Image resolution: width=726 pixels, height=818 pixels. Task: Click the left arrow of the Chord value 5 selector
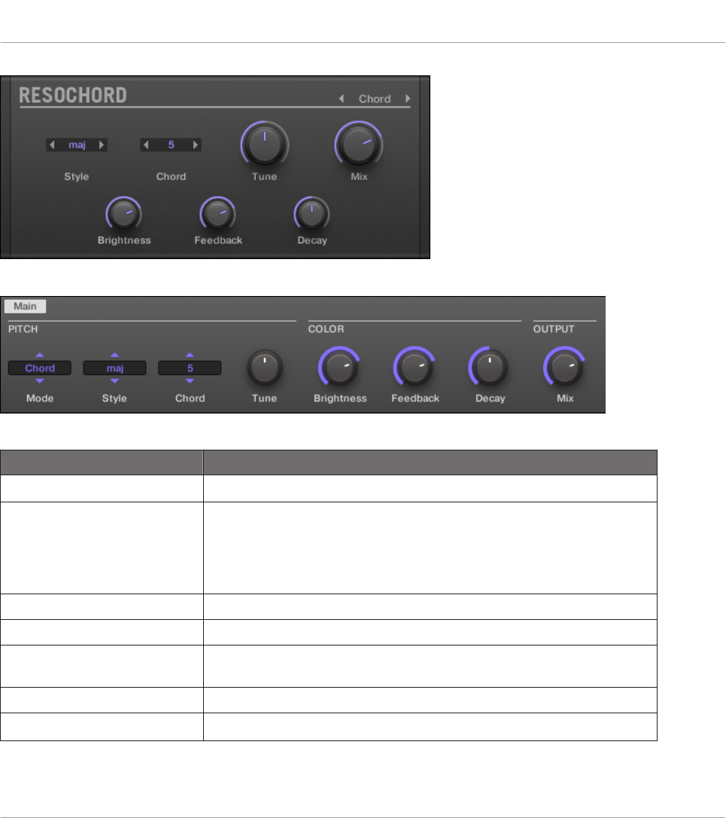click(146, 145)
